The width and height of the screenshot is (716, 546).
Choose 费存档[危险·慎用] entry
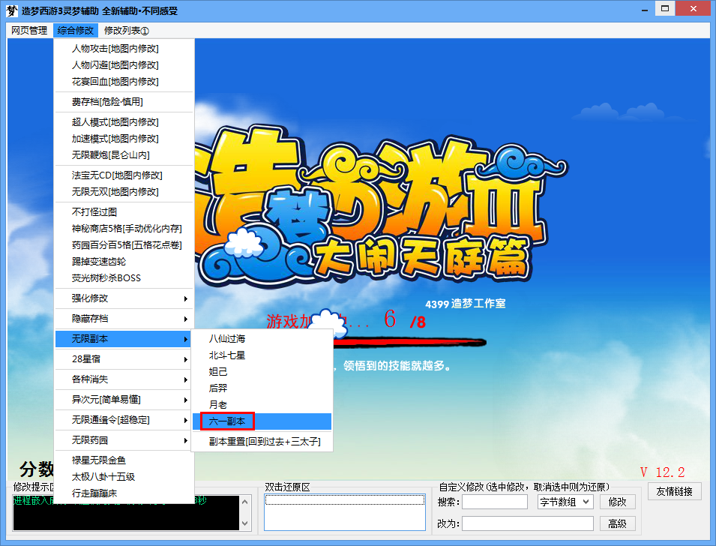pos(124,102)
